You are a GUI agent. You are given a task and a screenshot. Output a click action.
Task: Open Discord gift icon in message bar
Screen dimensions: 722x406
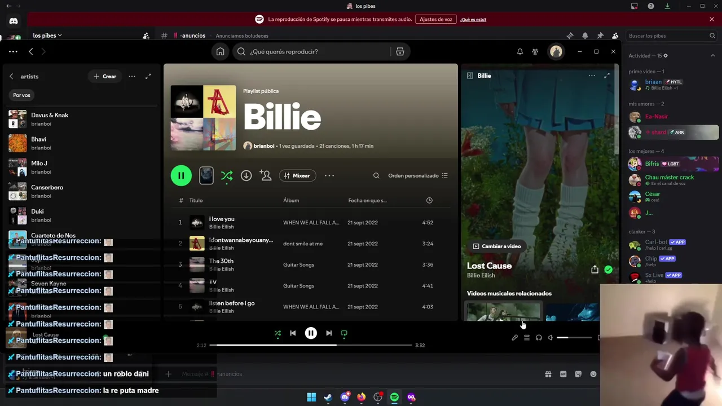click(x=548, y=374)
